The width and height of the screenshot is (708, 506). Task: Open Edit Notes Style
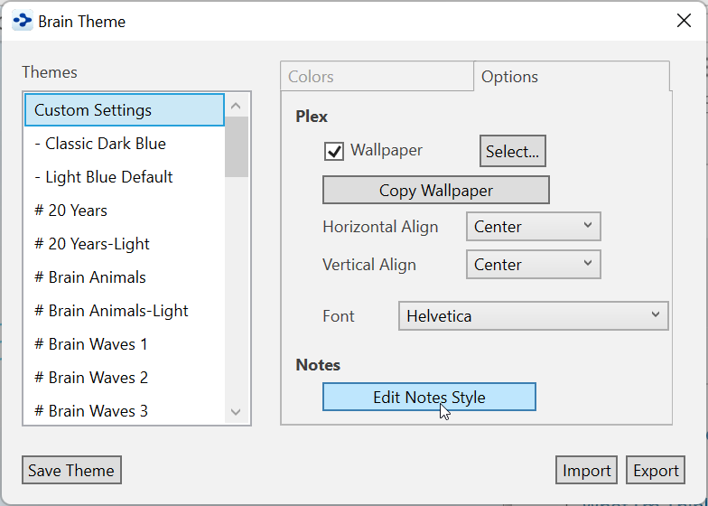pyautogui.click(x=429, y=397)
